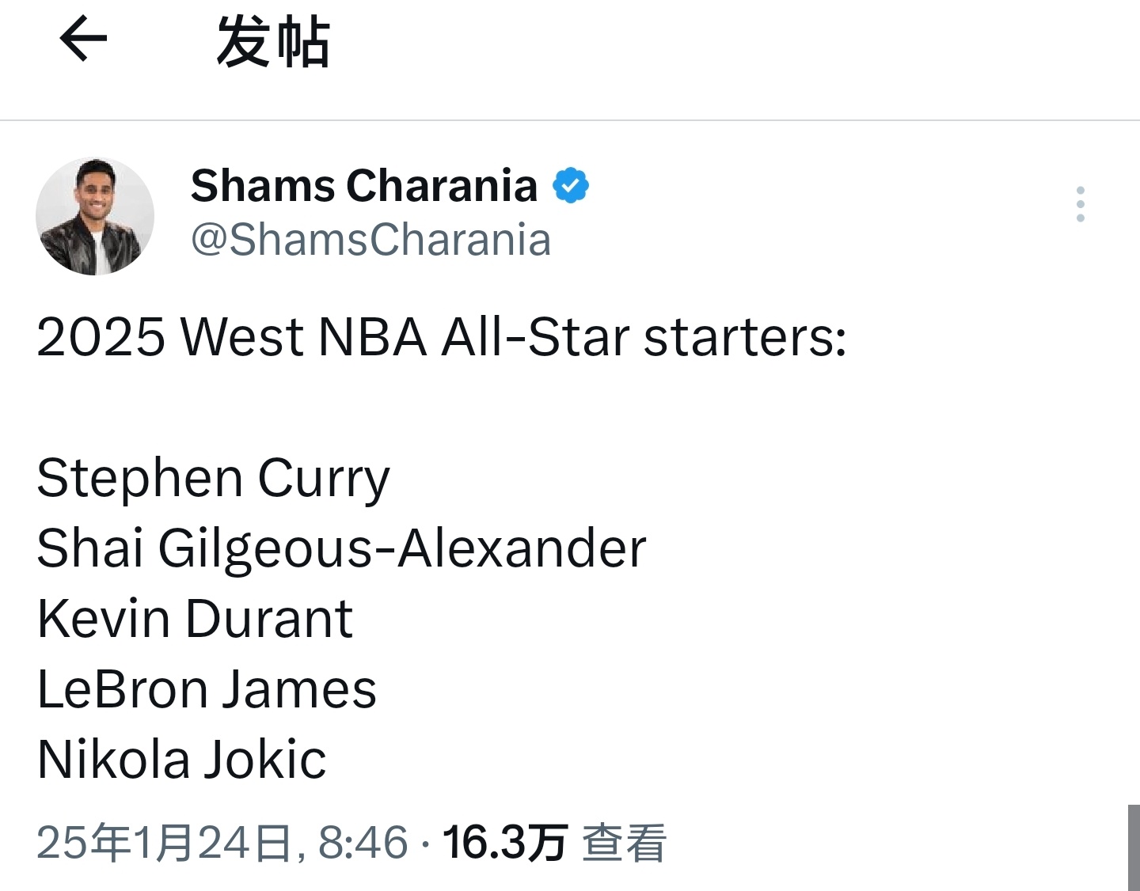Tap the LeBron James line
1140x891 pixels.
207,689
